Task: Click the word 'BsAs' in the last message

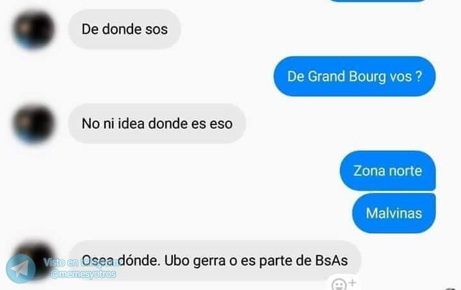Action: 332,261
